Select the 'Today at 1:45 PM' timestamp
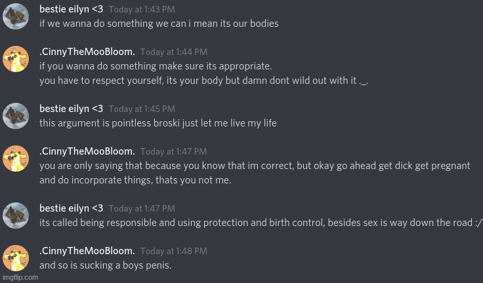Screen dimensions: 483x283 click(x=142, y=109)
